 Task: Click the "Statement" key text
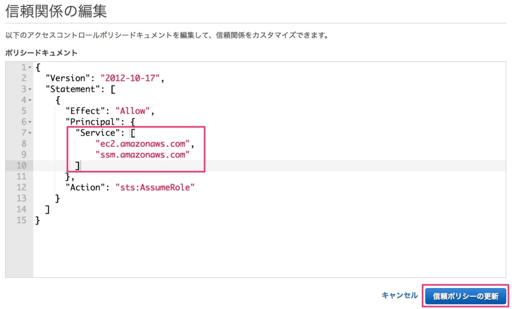73,89
